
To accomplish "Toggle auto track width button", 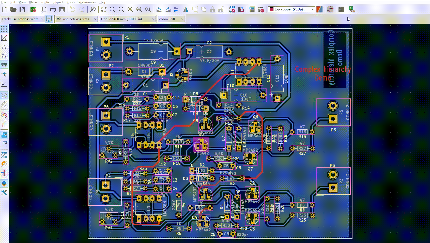I will [49, 19].
